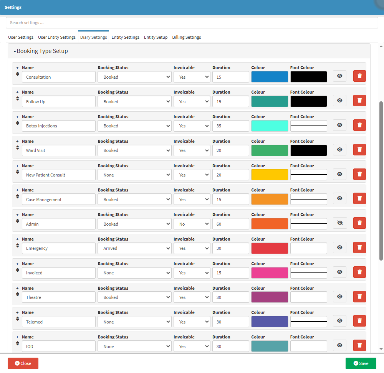Toggle visibility of Follow Up booking type
Viewport: 384px width, 373px height.
point(339,100)
